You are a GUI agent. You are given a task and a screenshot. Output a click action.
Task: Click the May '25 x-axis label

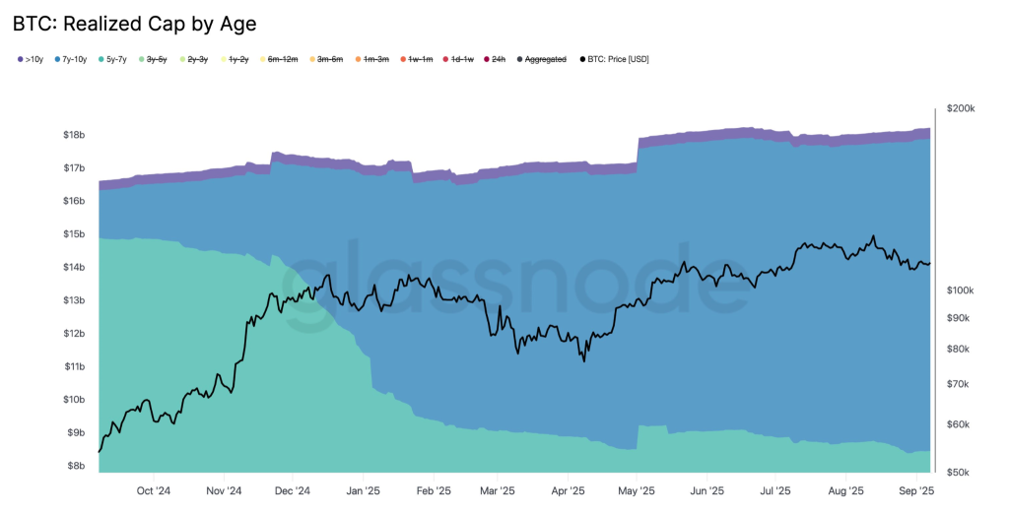click(x=638, y=489)
